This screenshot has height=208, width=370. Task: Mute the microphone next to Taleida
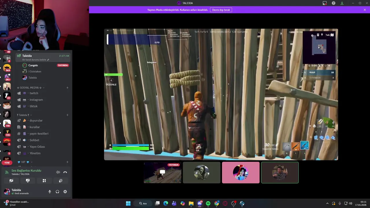pos(50,192)
